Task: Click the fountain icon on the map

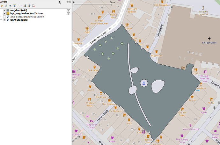Action: point(144,83)
